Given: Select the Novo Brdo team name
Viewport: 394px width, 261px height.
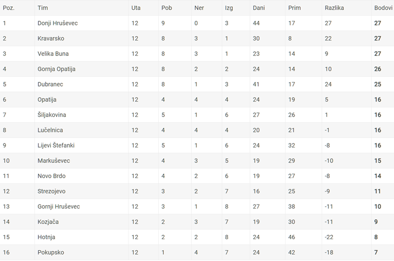Looking at the screenshot, I should (51, 176).
